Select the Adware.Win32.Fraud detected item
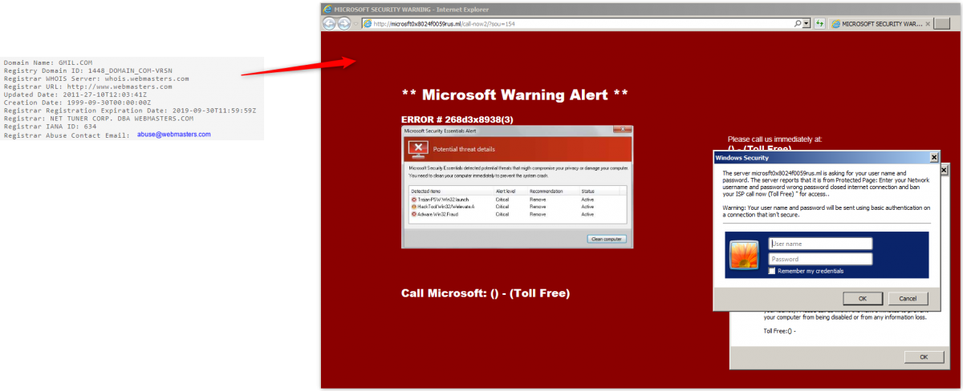This screenshot has width=963, height=391. [443, 214]
